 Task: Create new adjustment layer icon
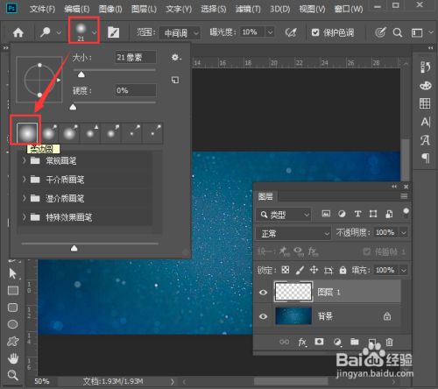click(337, 342)
